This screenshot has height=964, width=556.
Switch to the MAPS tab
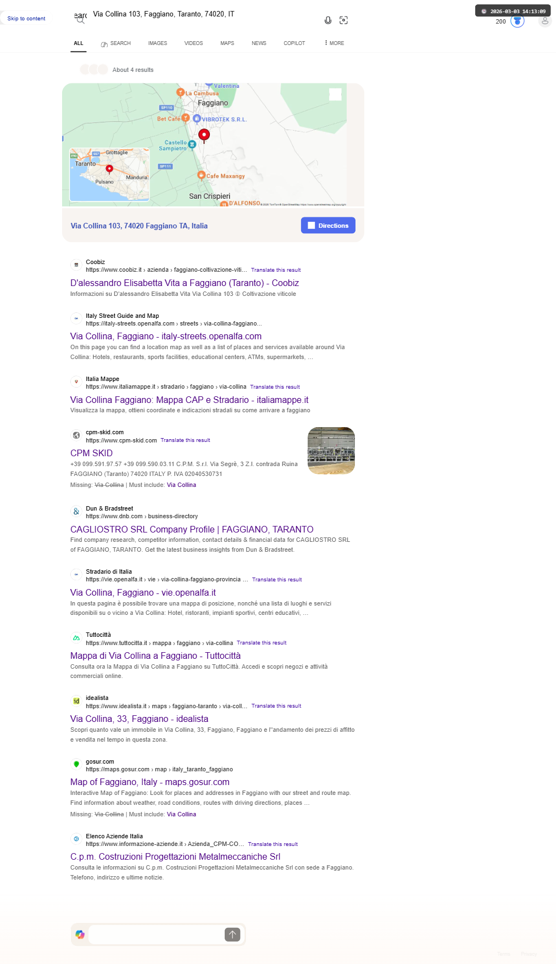[227, 43]
